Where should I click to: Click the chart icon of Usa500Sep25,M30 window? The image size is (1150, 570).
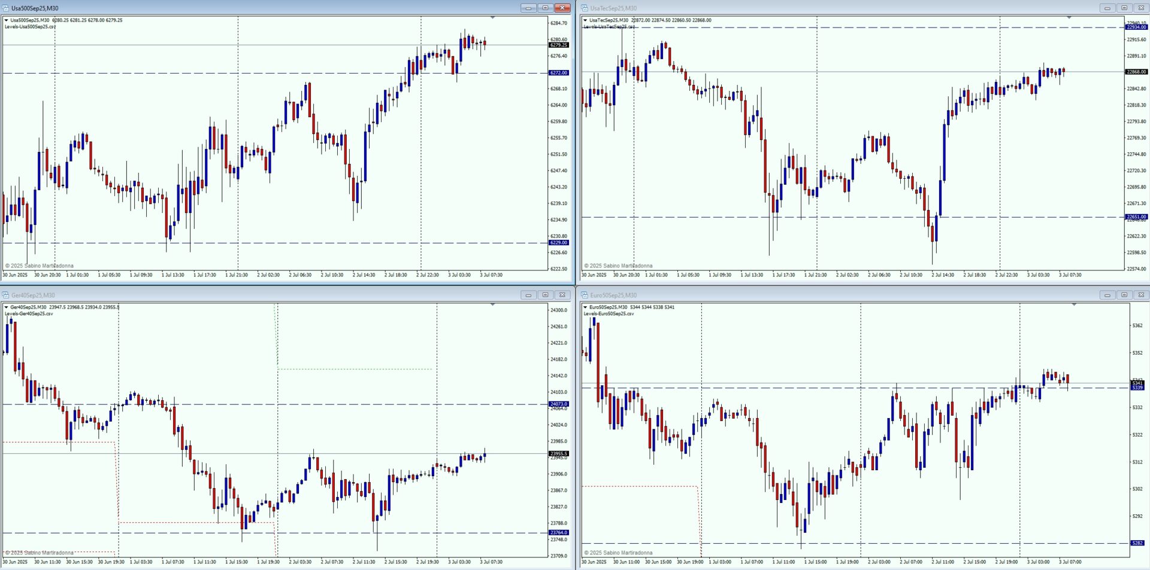[x=5, y=8]
